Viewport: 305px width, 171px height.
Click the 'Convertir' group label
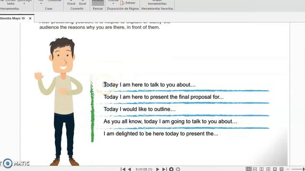tap(77, 9)
